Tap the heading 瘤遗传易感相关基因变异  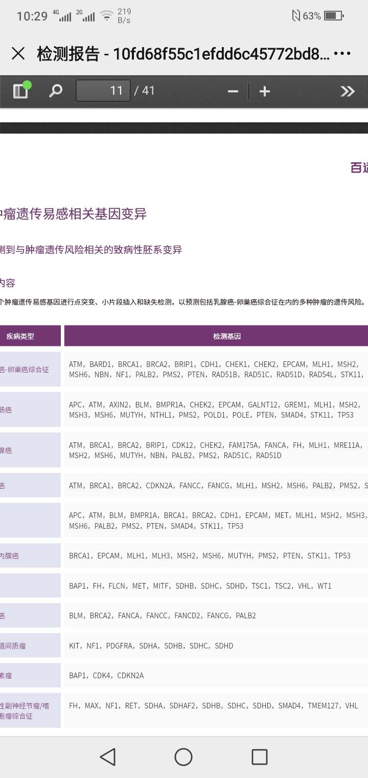(74, 214)
